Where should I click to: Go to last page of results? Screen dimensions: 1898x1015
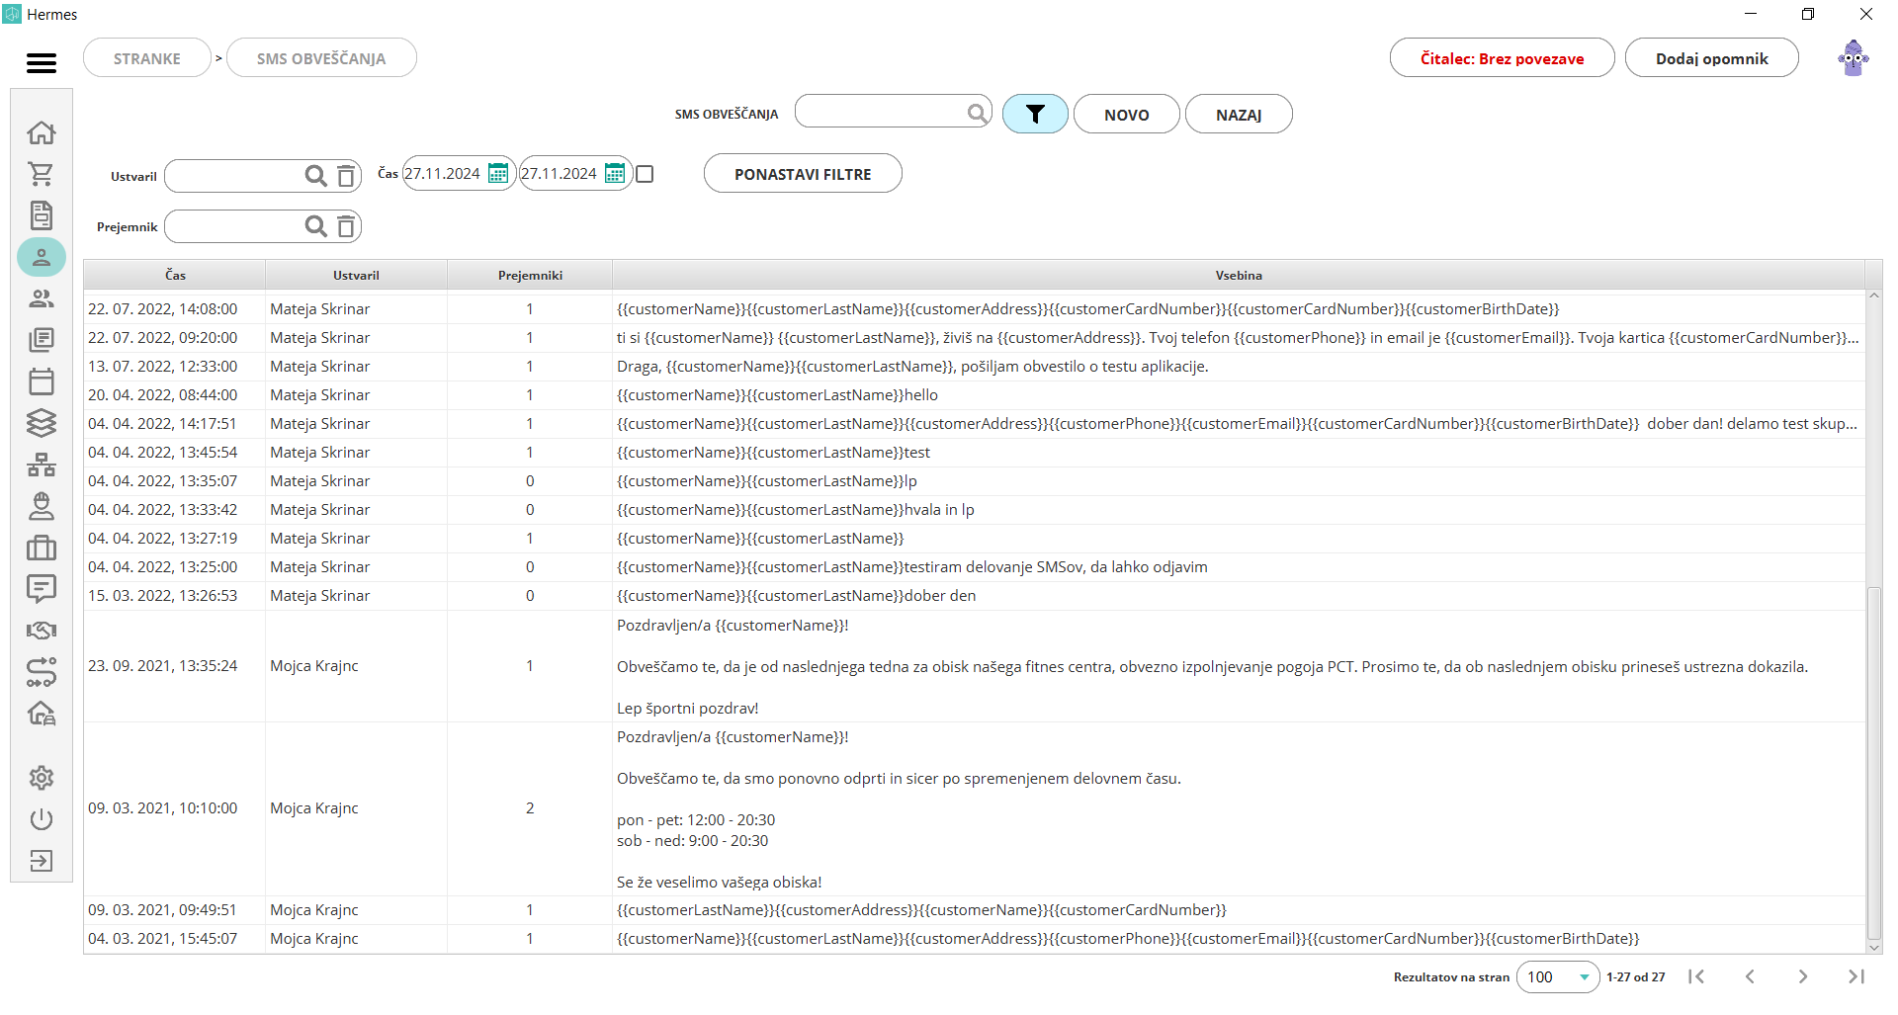tap(1856, 976)
